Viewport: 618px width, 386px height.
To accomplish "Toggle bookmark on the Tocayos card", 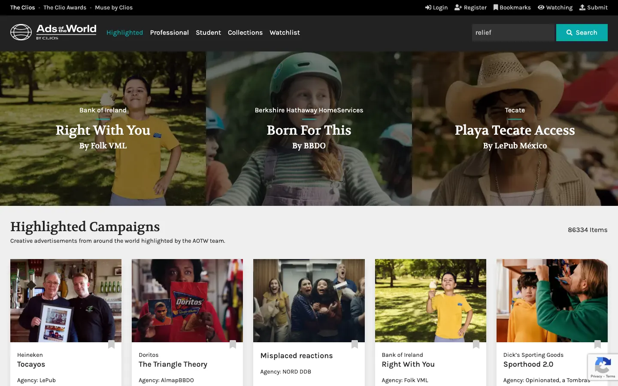I will [x=111, y=344].
